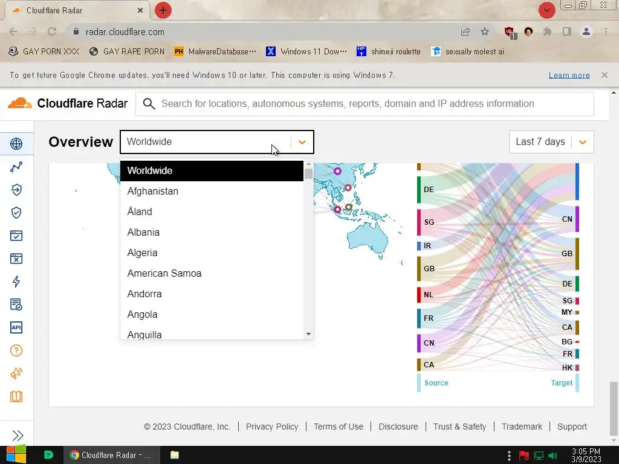This screenshot has height=464, width=619.
Task: Expand sidebar with double chevron icon
Action: [18, 435]
